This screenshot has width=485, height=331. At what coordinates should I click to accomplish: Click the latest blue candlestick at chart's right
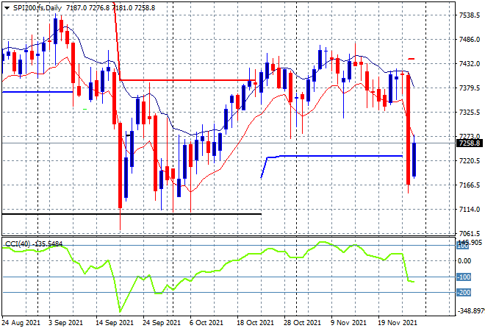(414, 160)
